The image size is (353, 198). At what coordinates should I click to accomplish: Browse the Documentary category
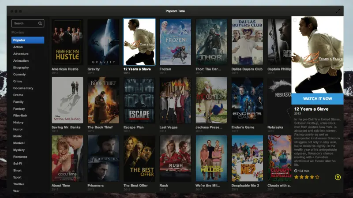pyautogui.click(x=23, y=88)
